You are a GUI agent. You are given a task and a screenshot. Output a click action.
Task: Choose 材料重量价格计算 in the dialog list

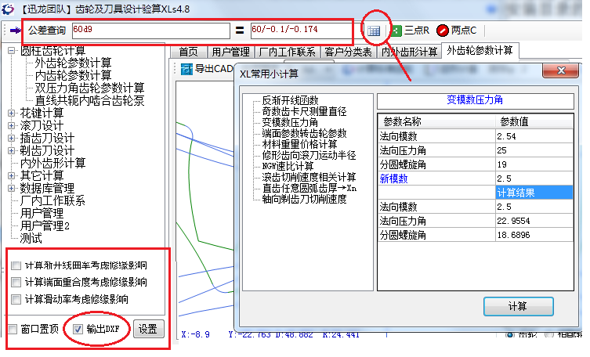[299, 144]
